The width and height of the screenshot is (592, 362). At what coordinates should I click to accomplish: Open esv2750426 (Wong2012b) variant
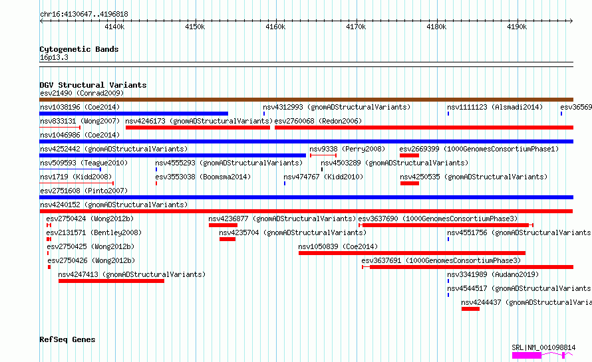[49, 267]
